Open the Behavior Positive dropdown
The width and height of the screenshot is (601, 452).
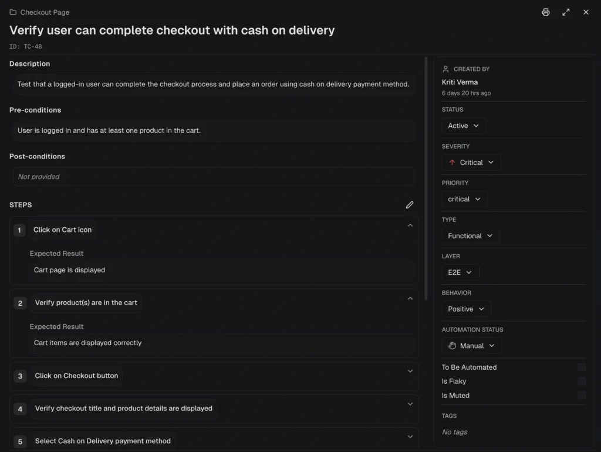tap(466, 309)
